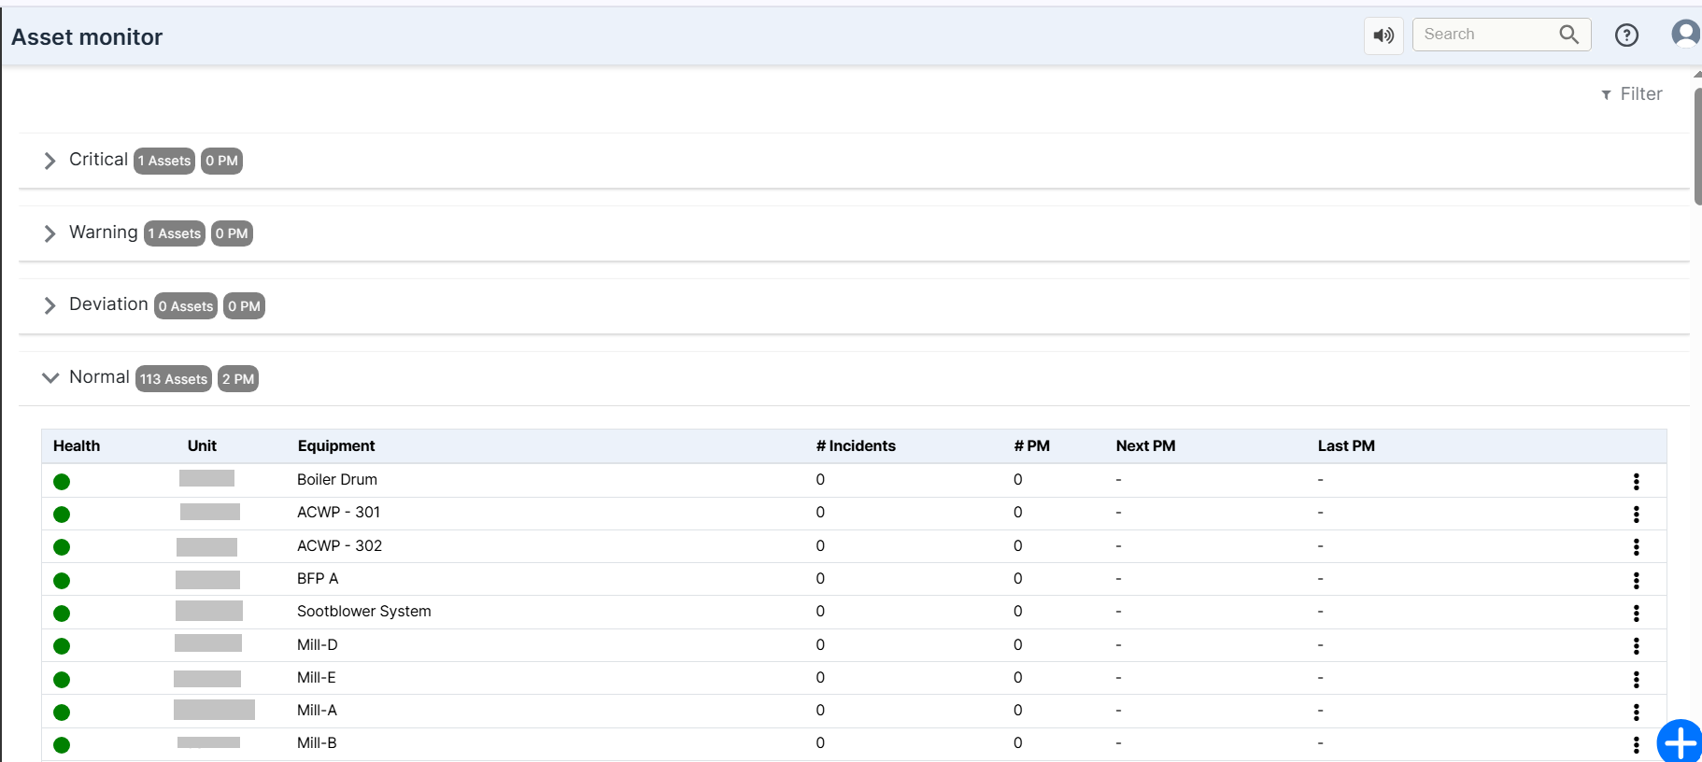Screen dimensions: 1702x762
Task: Open more options for Boiler Drum row
Action: pyautogui.click(x=1636, y=481)
